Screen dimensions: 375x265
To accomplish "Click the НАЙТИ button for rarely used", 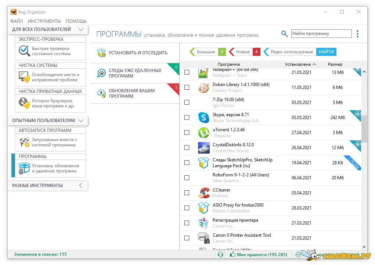I will (326, 52).
